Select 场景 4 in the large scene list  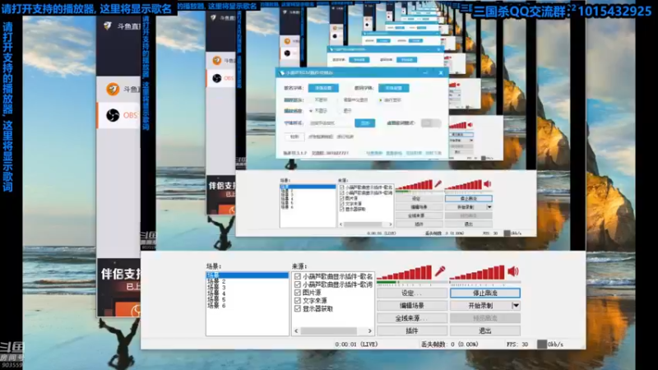coord(216,294)
